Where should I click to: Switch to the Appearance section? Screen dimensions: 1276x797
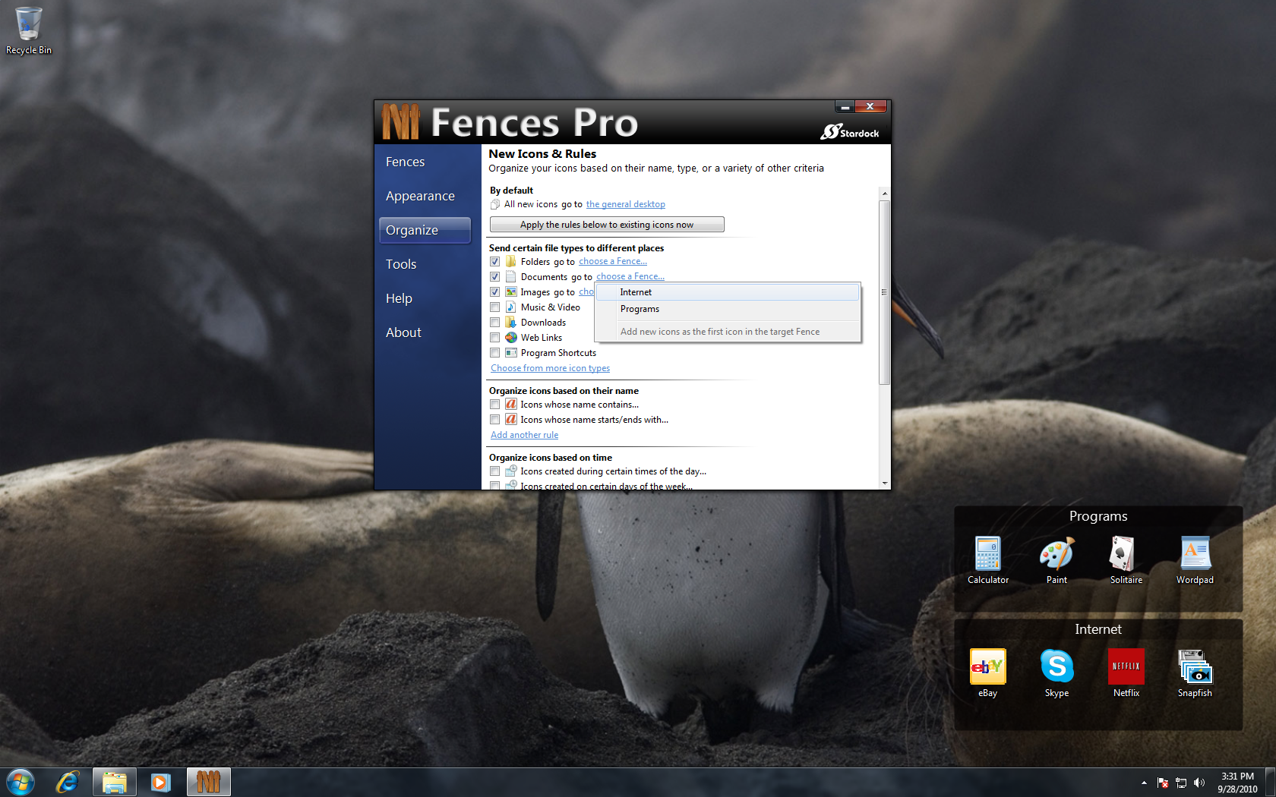pos(425,196)
